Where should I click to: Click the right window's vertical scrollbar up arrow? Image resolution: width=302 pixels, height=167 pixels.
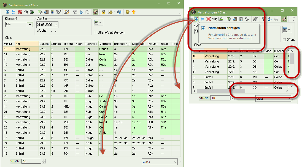292,51
